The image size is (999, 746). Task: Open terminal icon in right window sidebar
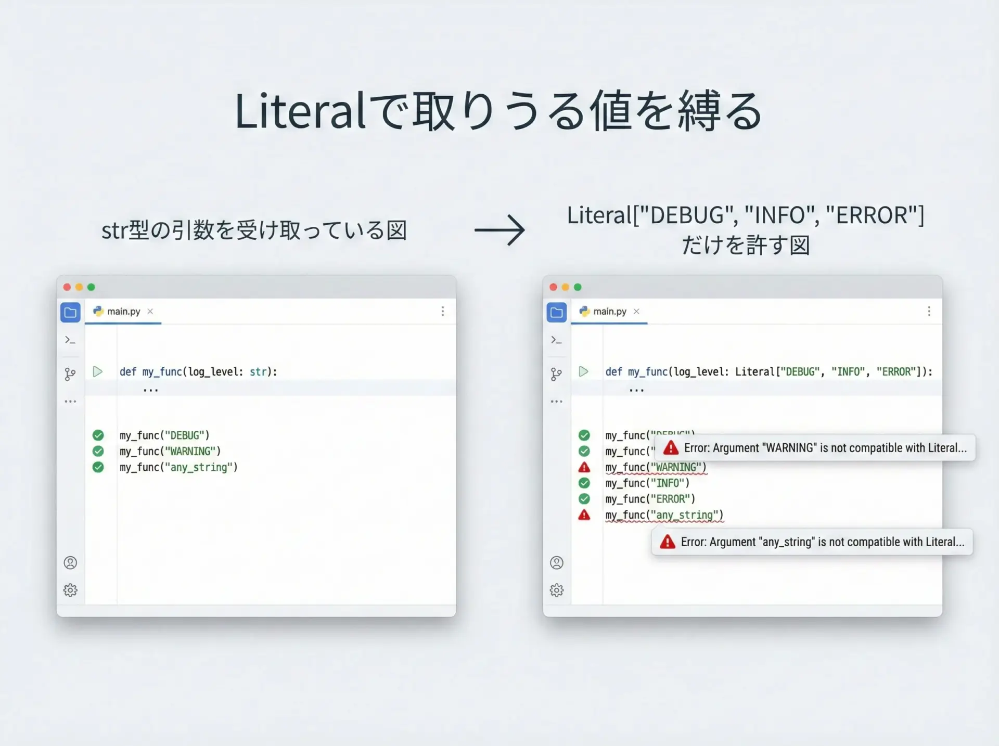click(x=557, y=340)
